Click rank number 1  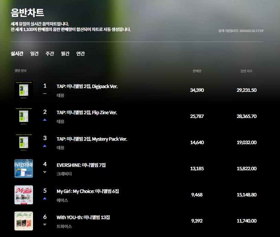[45, 86]
